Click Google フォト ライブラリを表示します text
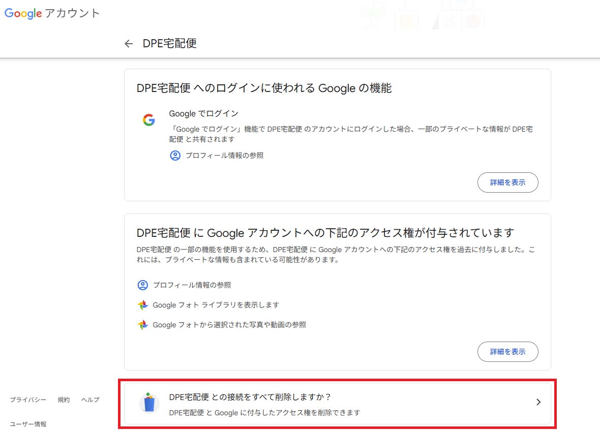Viewport: 600px width, 430px height. pos(216,305)
